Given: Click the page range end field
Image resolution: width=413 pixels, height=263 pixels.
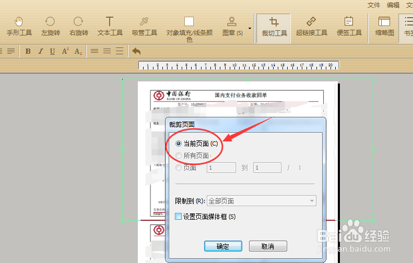Looking at the screenshot, I should click(x=267, y=168).
